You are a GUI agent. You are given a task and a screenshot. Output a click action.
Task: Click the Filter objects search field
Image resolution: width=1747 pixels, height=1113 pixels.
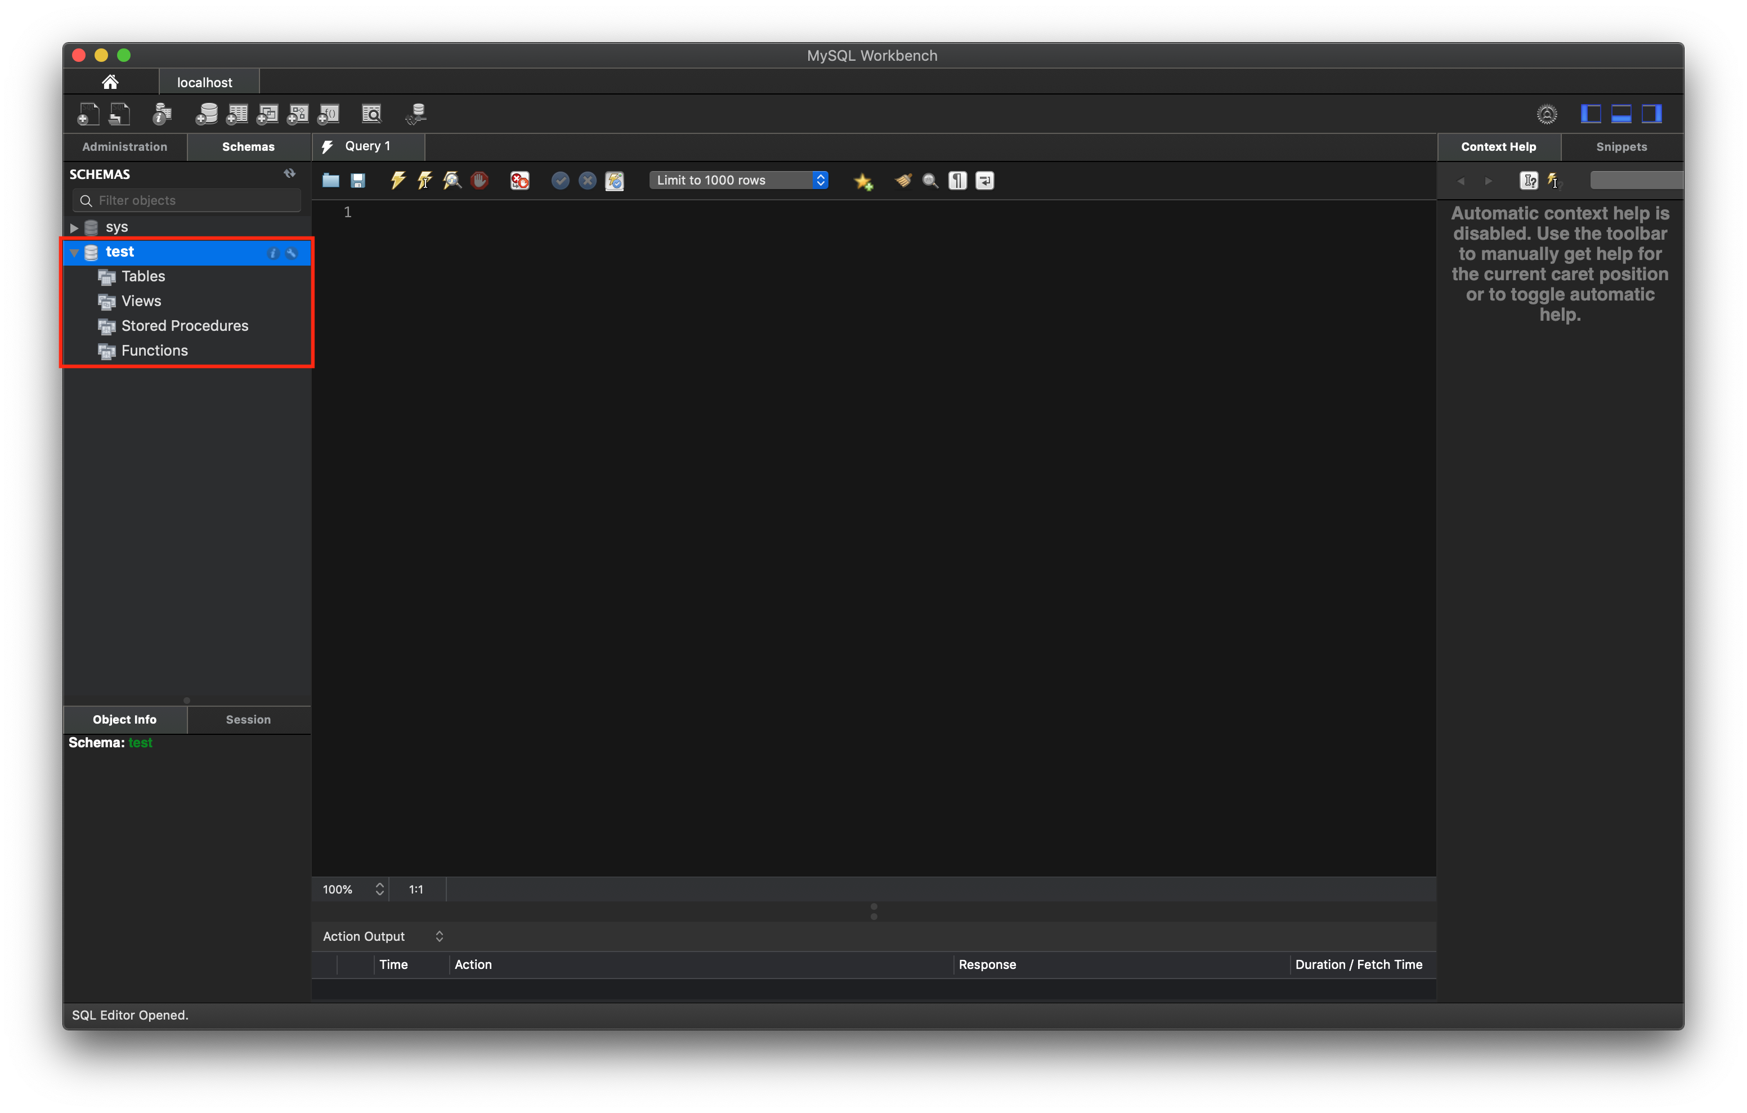point(186,201)
